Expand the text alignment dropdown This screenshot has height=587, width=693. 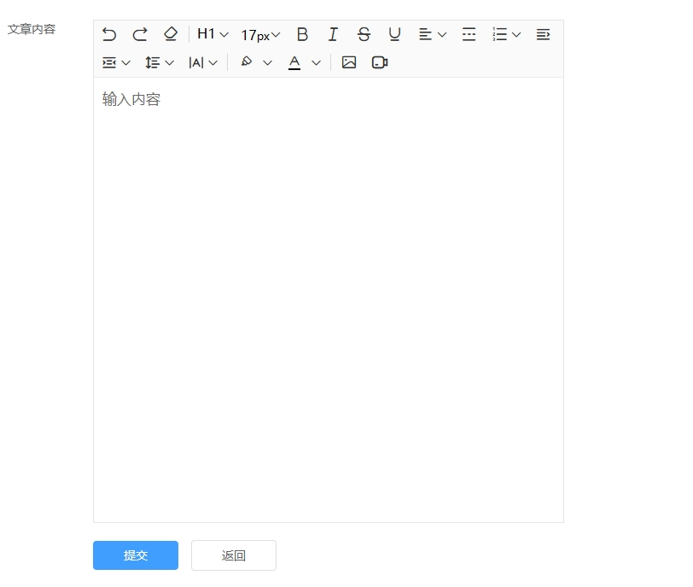pyautogui.click(x=432, y=34)
